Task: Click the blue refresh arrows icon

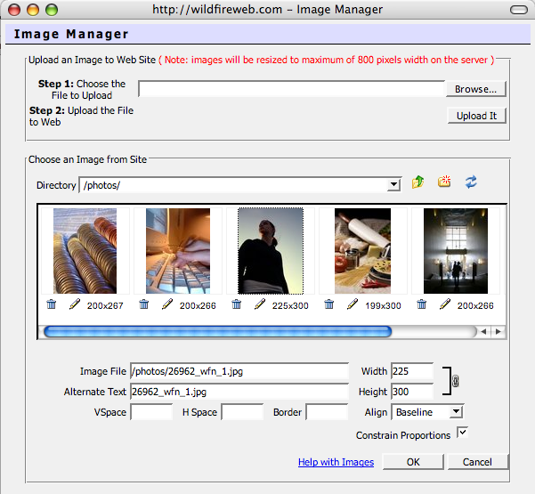Action: point(471,182)
